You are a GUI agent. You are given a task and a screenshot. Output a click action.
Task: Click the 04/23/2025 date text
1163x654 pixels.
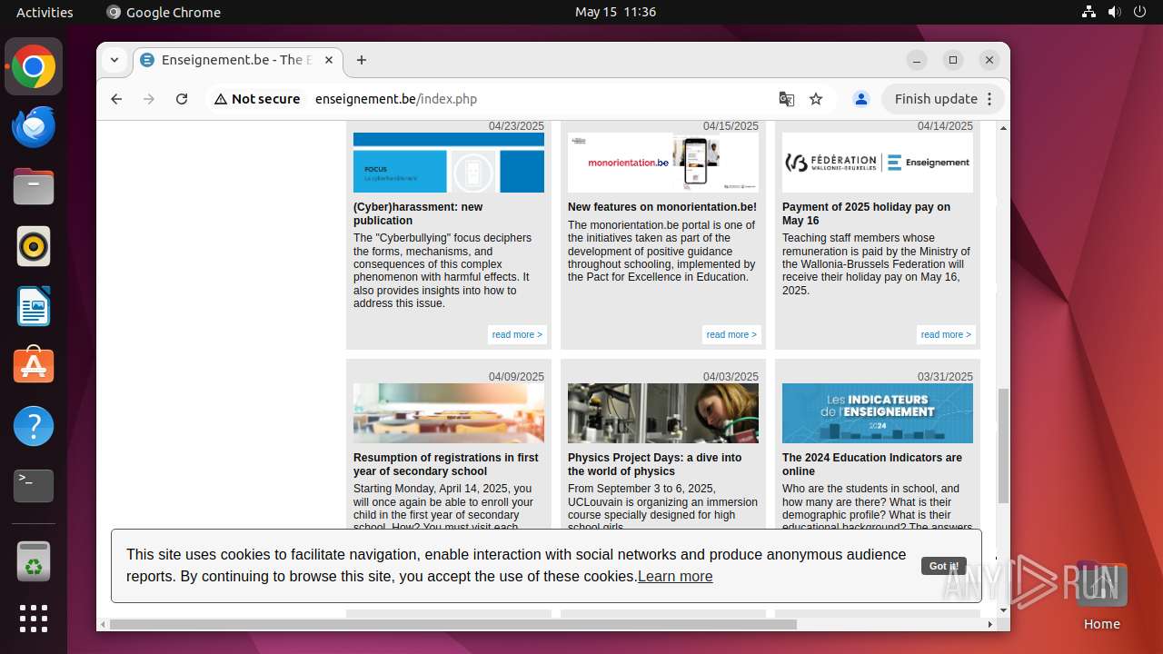click(516, 126)
